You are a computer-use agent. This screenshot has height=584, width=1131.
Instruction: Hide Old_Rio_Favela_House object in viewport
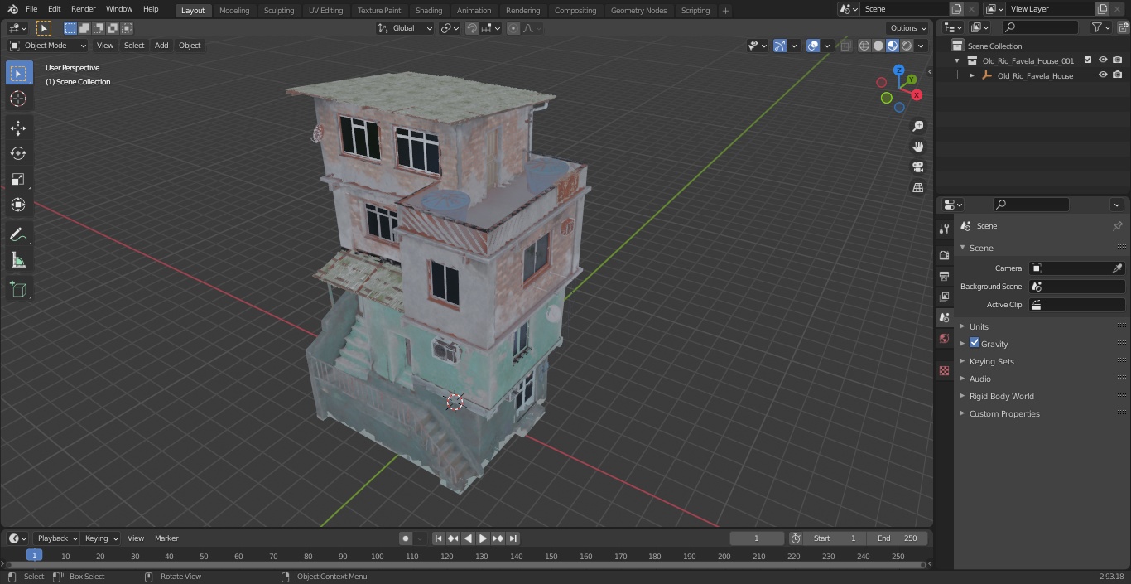coord(1103,75)
